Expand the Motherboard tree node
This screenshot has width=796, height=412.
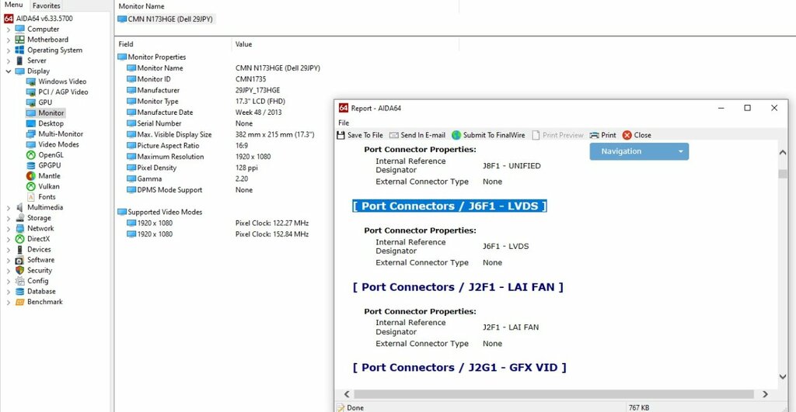pos(9,40)
